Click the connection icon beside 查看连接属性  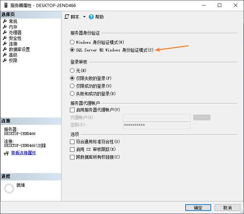(6, 153)
